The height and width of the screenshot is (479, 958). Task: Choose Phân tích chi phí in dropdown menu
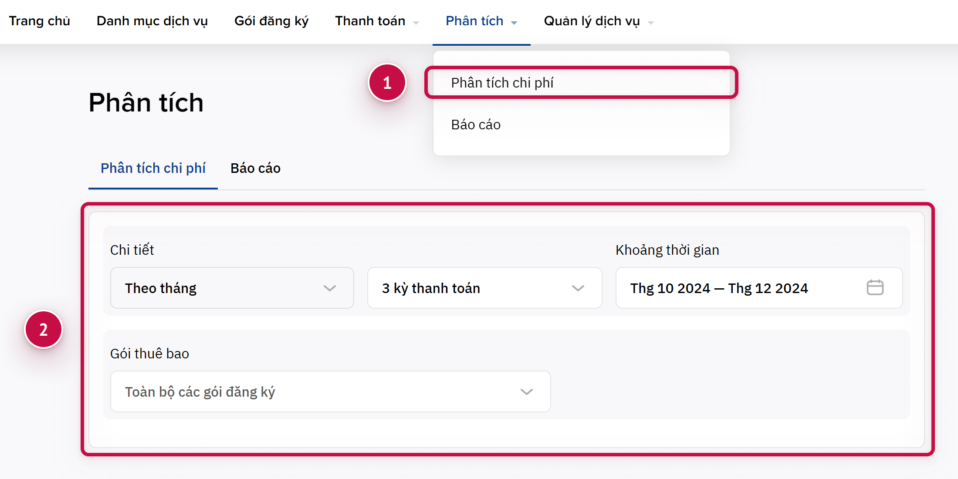coord(502,83)
